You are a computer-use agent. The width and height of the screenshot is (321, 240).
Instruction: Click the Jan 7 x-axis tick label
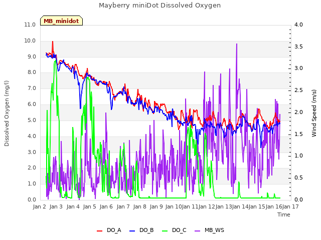(x=123, y=206)
